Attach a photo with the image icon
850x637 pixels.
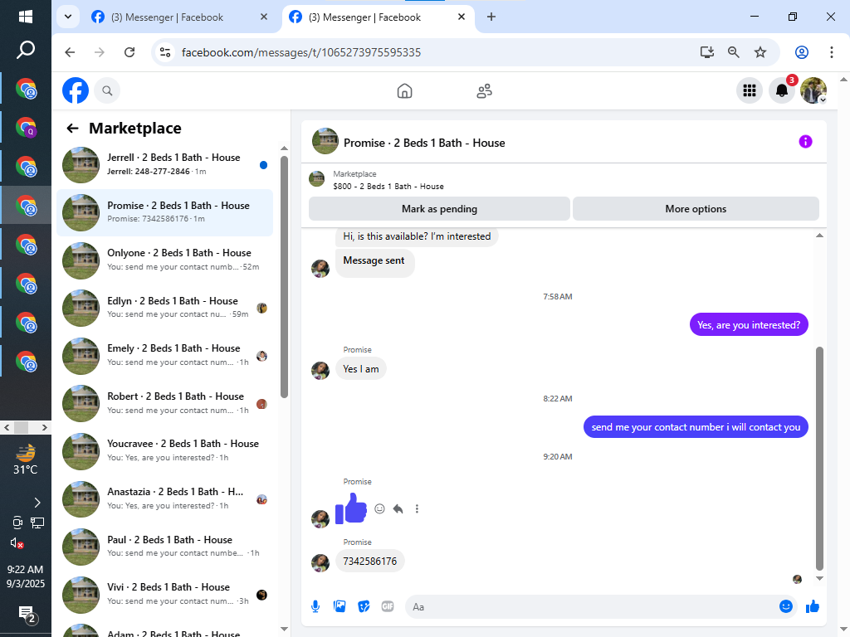[340, 606]
